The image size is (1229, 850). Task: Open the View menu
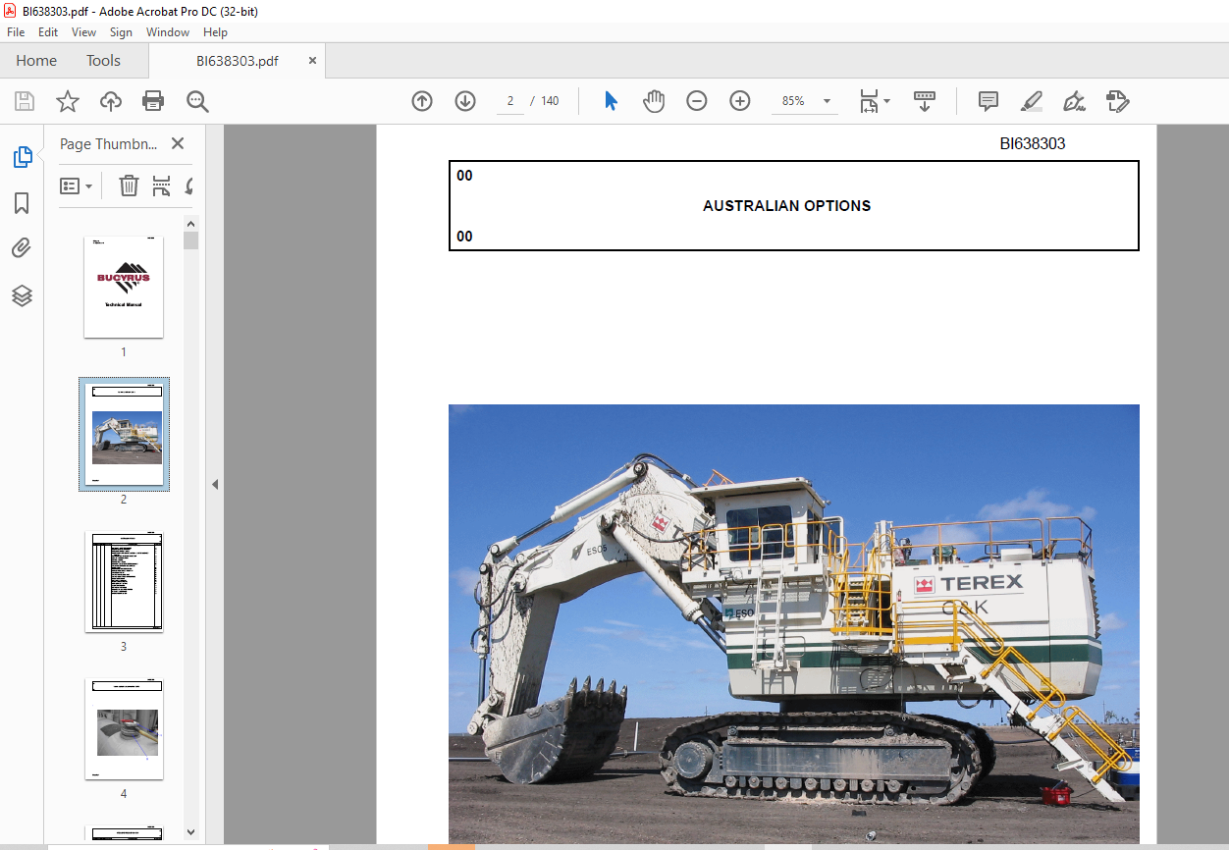(x=83, y=32)
